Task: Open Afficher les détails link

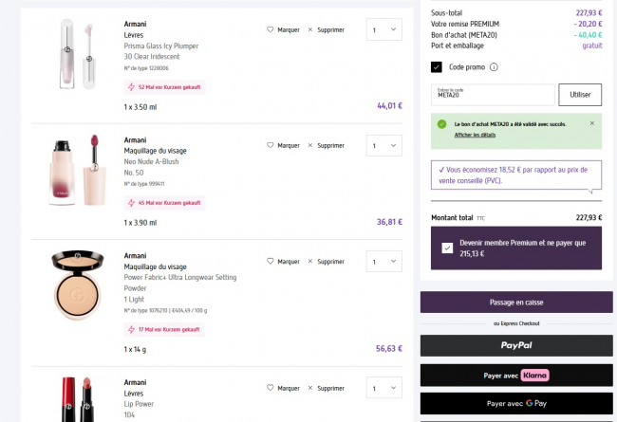Action: pos(475,135)
